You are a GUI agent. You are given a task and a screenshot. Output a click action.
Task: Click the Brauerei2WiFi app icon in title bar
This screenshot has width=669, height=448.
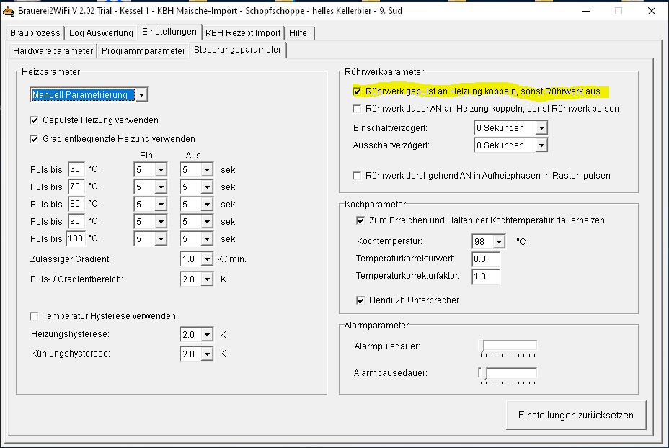point(9,11)
